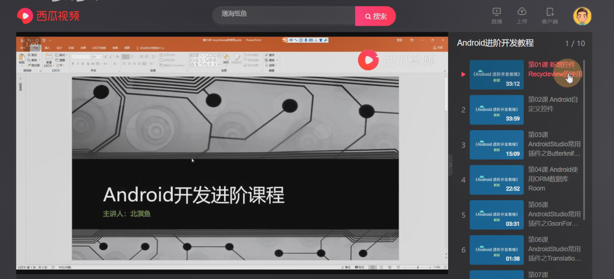The image size is (614, 279).
Task: Open PowerPoint 选择 Select dropdown
Action: click(x=271, y=65)
